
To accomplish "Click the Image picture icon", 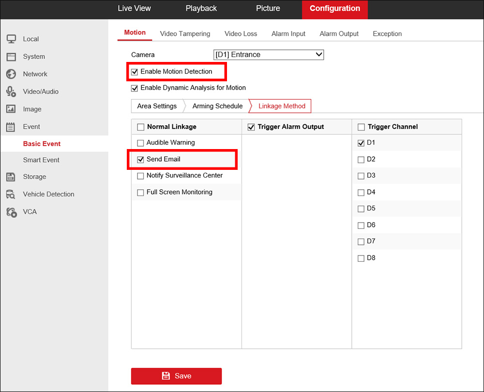I will tap(11, 109).
